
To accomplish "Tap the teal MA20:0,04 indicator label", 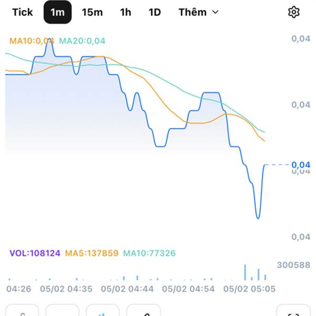I will tap(82, 41).
